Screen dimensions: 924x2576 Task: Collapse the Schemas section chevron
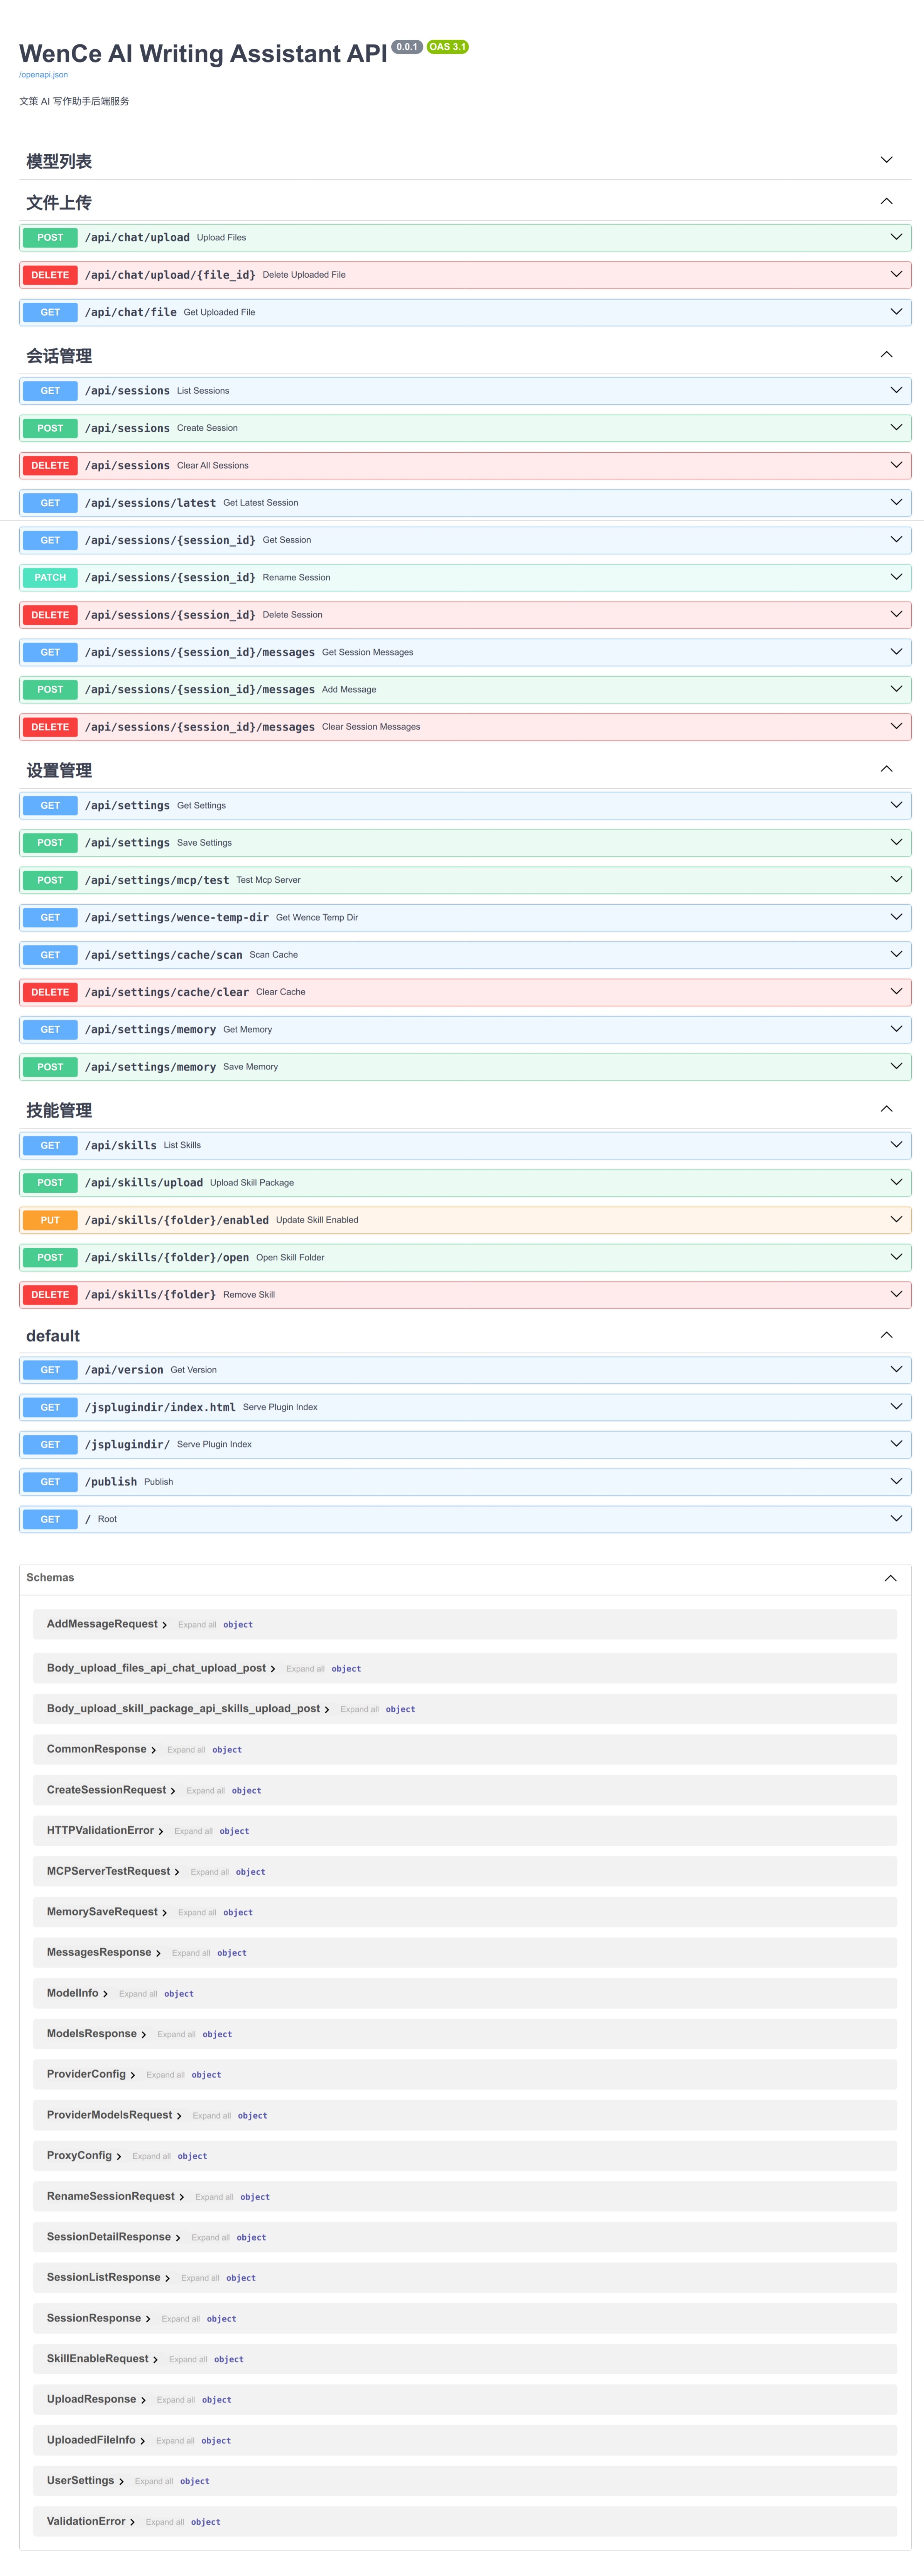[890, 1578]
